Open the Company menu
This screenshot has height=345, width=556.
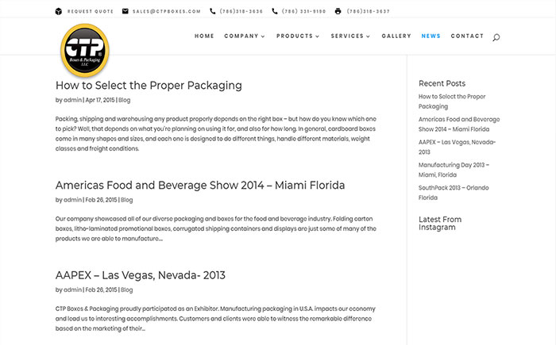tap(241, 36)
